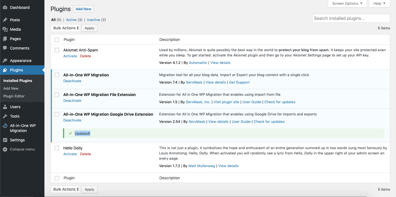Click the top '5 items' count
Screen dimensions: 396x197
point(384,28)
